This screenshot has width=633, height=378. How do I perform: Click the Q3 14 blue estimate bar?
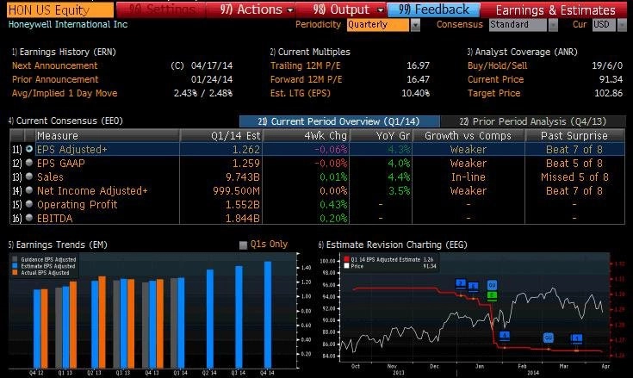239,317
